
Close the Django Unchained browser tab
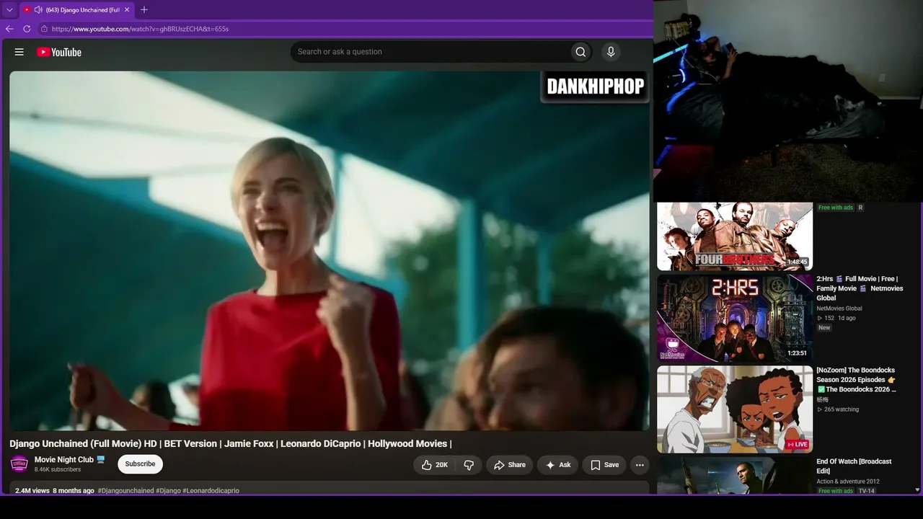click(x=127, y=10)
